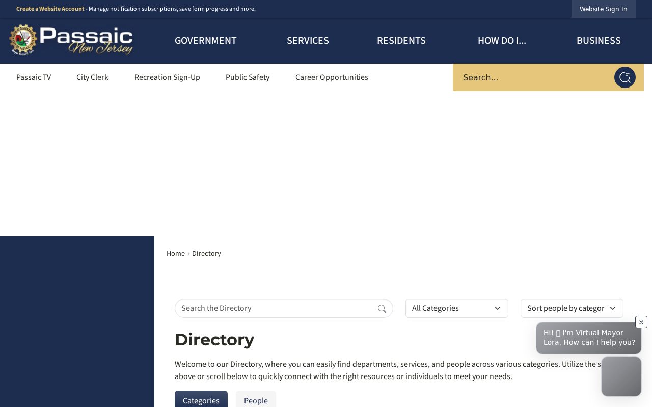The image size is (652, 407).
Task: Click the Home breadcrumb link
Action: click(x=176, y=253)
